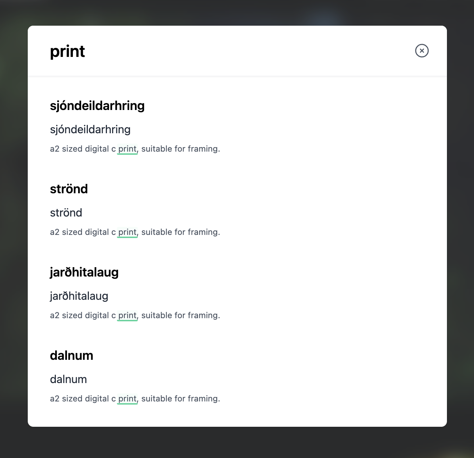Click highlighted "print" in sjóndeildarhring description

[127, 149]
